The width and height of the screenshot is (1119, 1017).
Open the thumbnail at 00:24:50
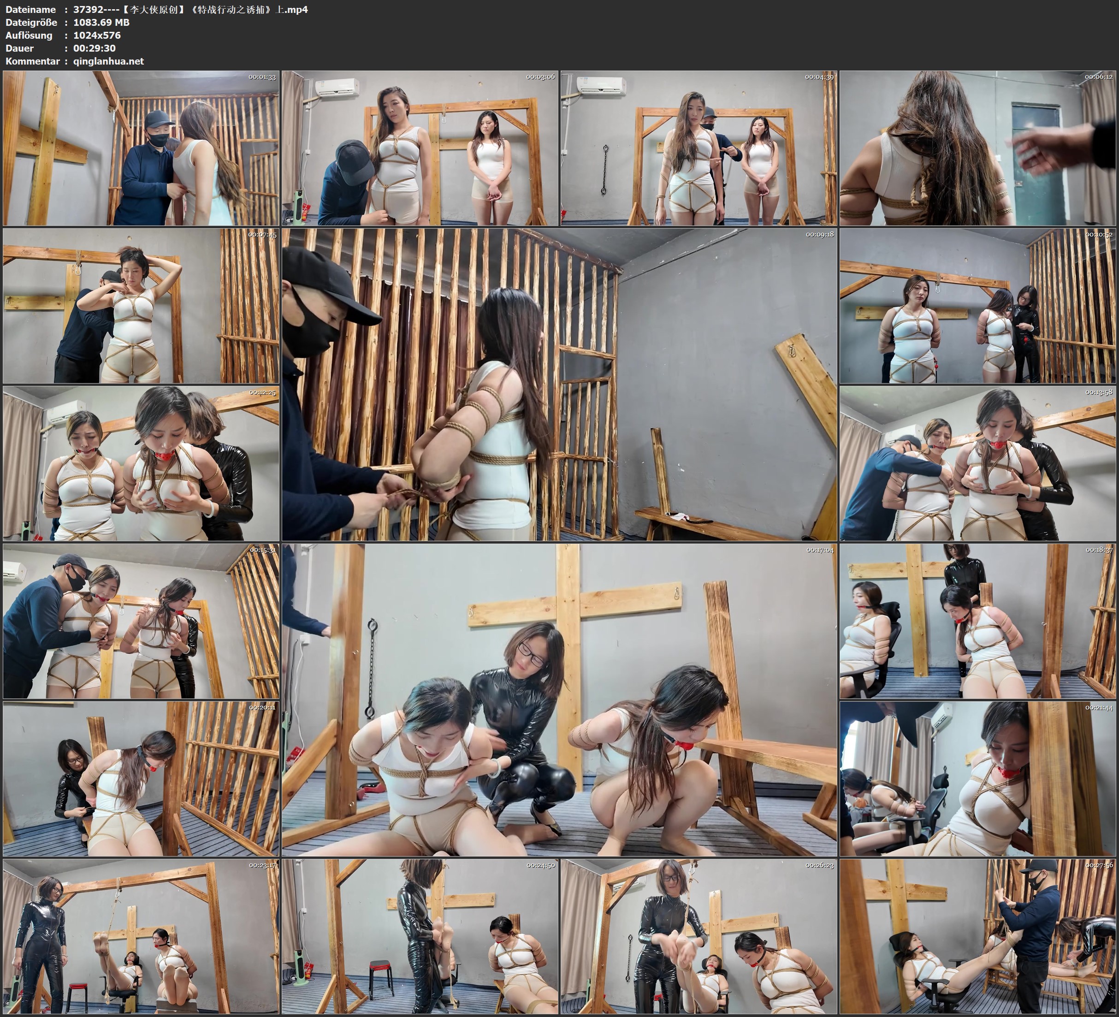tap(420, 936)
